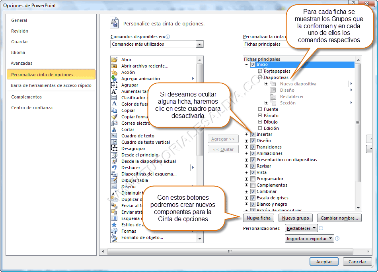Select the Combinar tree item
This screenshot has height=272, width=378.
266,191
